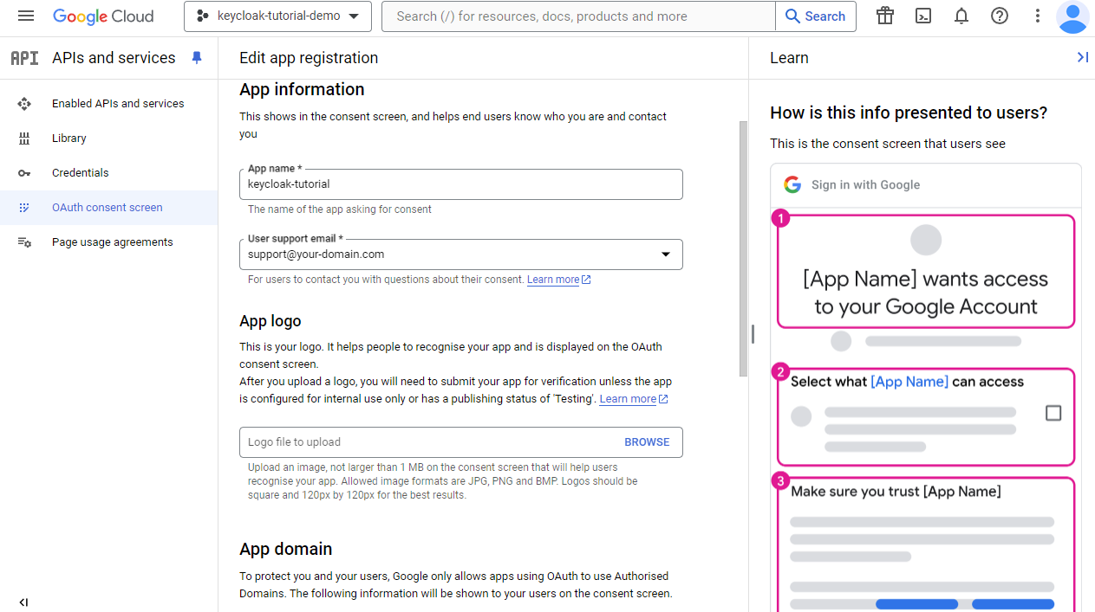Open the notifications bell
The image size is (1095, 612).
pyautogui.click(x=961, y=16)
